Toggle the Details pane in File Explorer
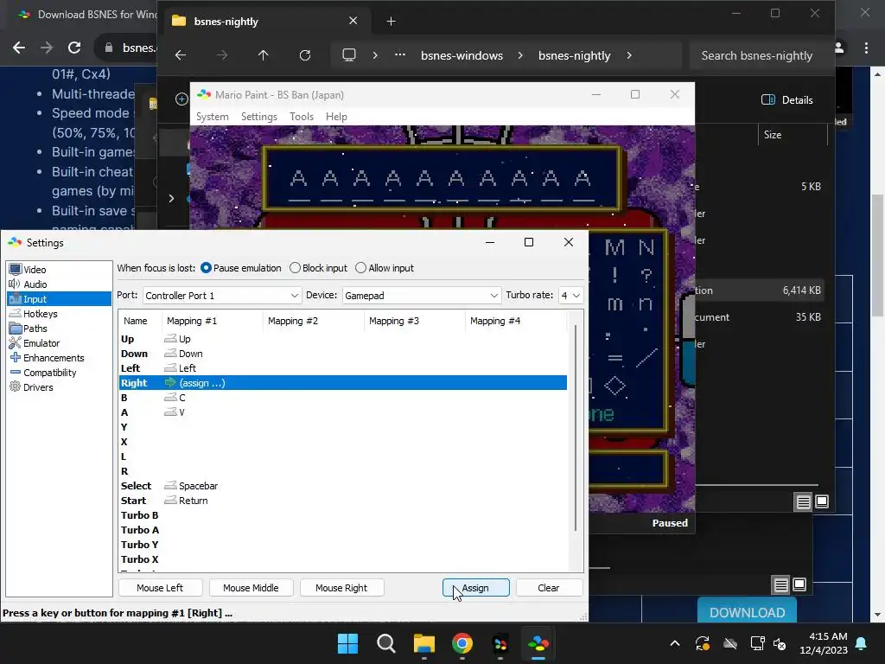Viewport: 885px width, 664px height. click(x=787, y=100)
